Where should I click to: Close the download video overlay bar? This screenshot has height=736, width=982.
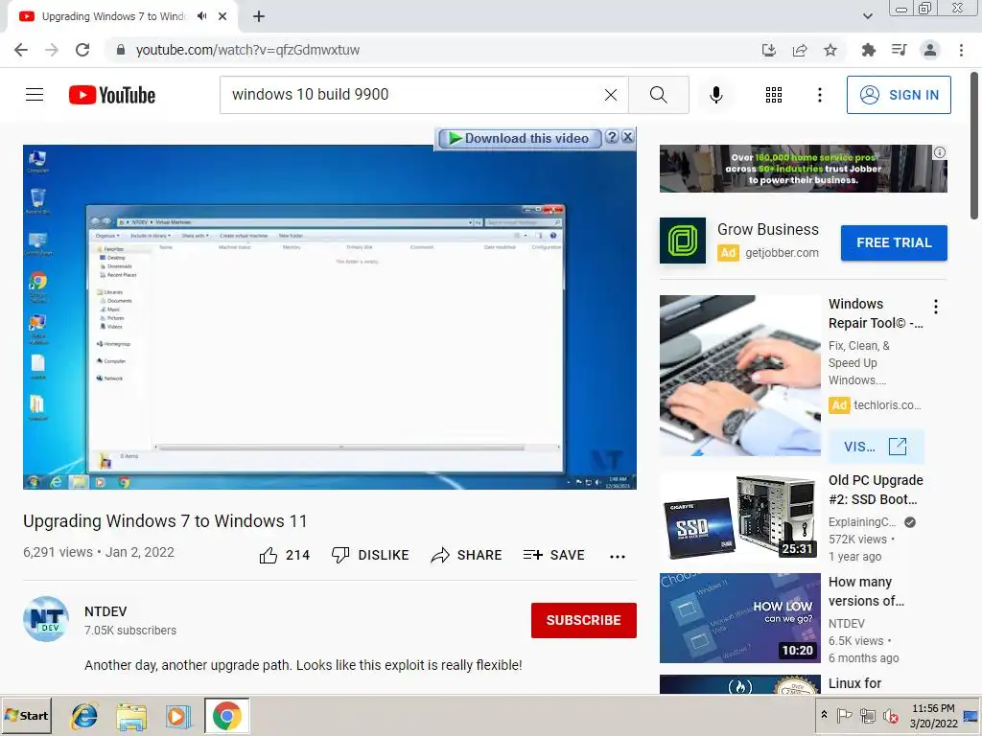[x=628, y=137]
